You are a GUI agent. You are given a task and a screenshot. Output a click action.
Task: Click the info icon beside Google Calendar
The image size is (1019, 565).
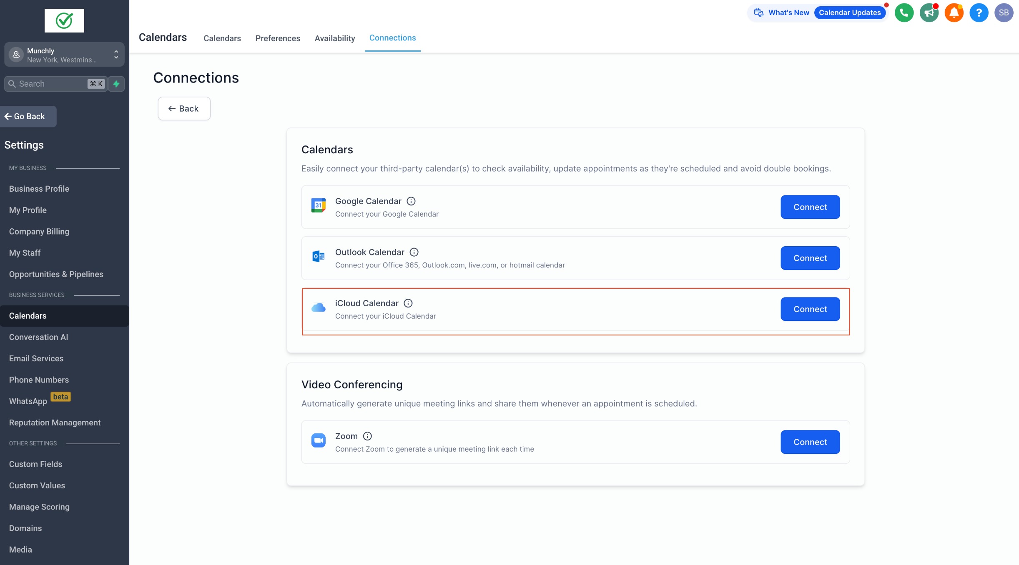[x=411, y=201]
